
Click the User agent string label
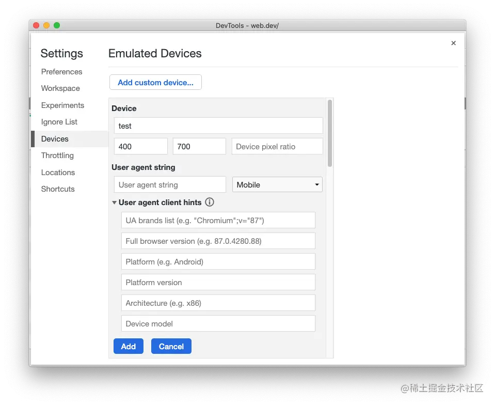(x=143, y=167)
